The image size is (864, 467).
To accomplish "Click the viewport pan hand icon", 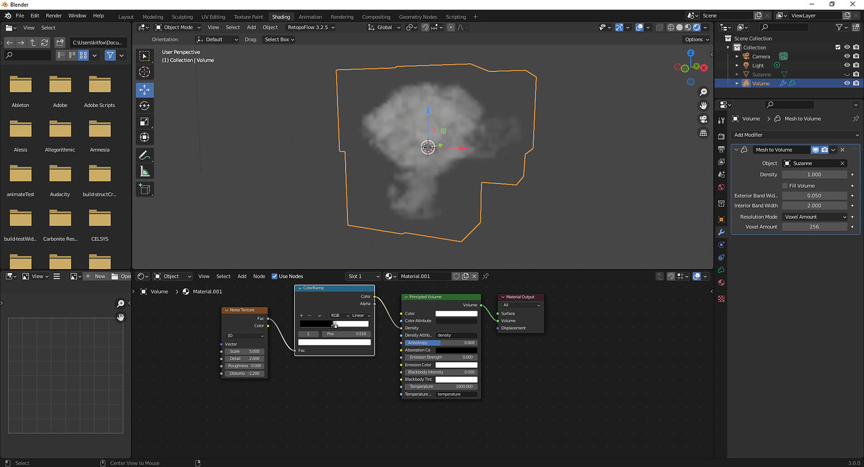I will tap(703, 106).
